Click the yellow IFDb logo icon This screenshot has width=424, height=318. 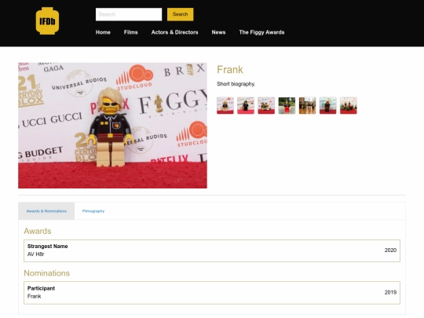pyautogui.click(x=47, y=21)
